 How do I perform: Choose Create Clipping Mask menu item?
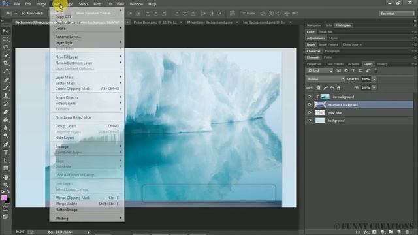point(87,89)
